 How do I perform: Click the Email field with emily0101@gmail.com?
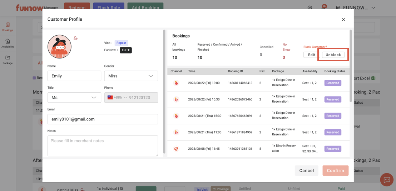[x=103, y=119]
